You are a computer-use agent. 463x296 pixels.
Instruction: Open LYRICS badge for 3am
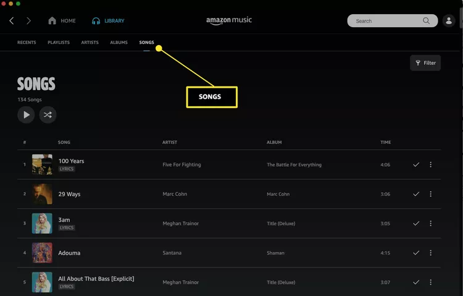coord(67,227)
